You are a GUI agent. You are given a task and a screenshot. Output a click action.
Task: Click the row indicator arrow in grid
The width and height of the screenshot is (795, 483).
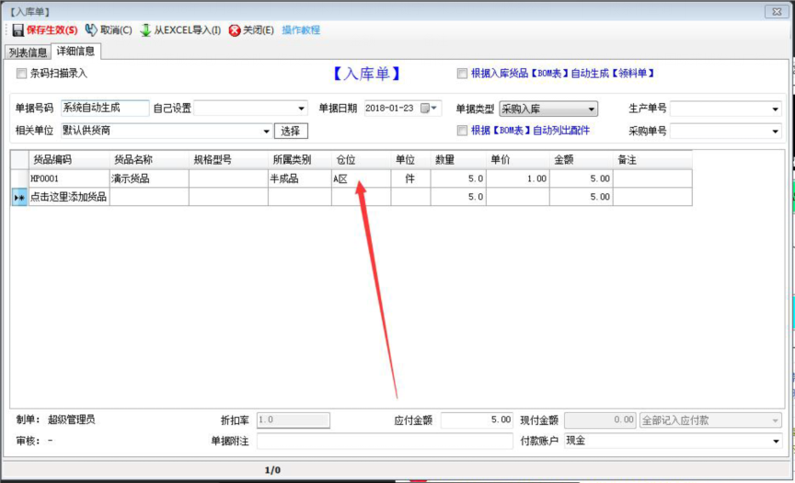18,197
